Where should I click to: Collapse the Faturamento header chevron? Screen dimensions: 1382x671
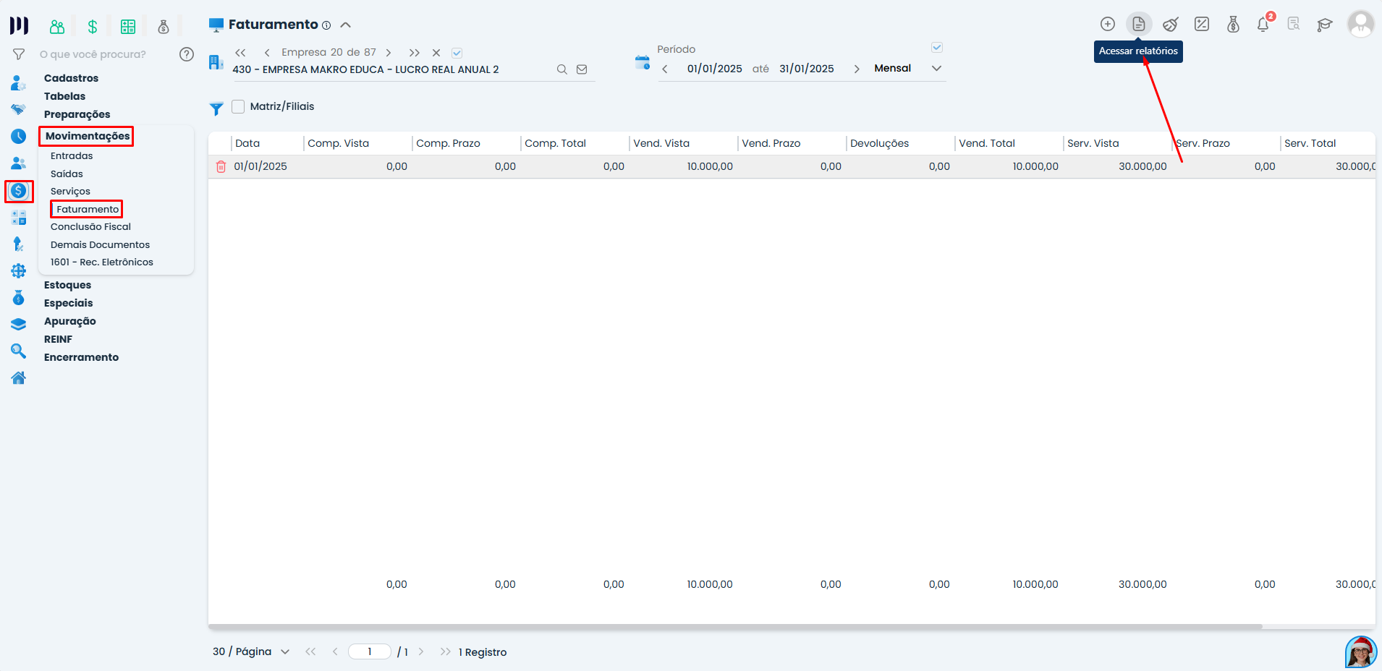click(x=346, y=25)
